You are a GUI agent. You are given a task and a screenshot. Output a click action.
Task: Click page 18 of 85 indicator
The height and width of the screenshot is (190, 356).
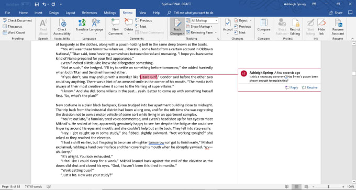pos(11,186)
